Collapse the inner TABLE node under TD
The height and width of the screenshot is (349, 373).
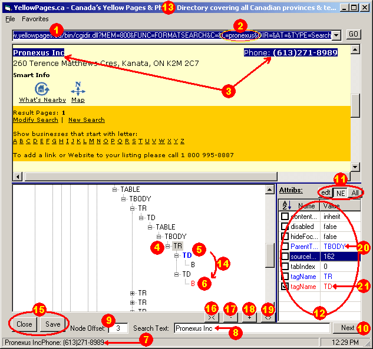tap(150, 227)
